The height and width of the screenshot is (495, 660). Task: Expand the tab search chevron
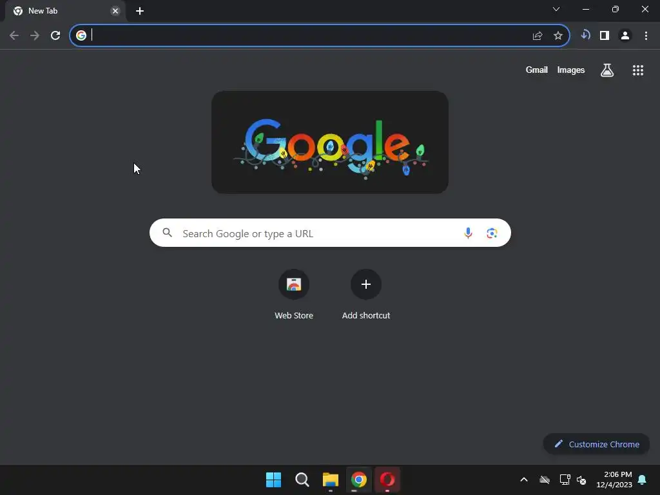tap(556, 9)
